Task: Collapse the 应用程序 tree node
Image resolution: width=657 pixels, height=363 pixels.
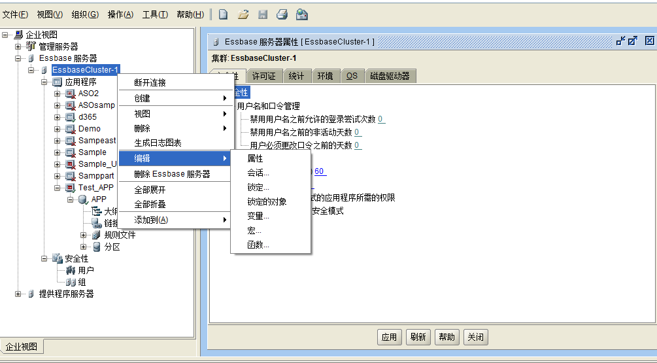Action: [44, 82]
